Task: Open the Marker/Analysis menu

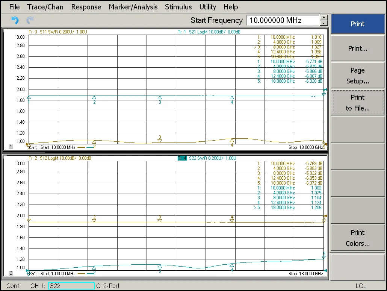Action: click(133, 7)
